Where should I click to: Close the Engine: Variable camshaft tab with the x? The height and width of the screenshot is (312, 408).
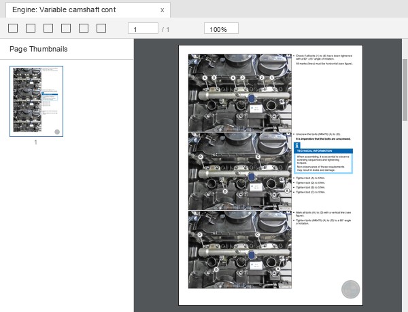pos(162,10)
